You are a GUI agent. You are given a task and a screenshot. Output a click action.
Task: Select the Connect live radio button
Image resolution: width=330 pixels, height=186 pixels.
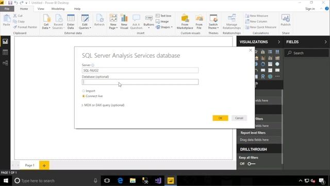pyautogui.click(x=84, y=96)
